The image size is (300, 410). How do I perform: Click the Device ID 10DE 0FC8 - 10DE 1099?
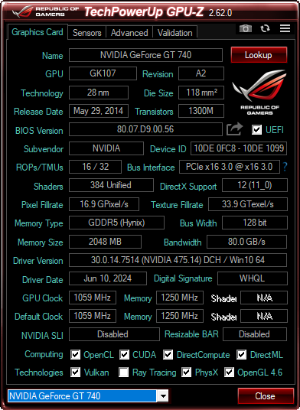(x=239, y=148)
